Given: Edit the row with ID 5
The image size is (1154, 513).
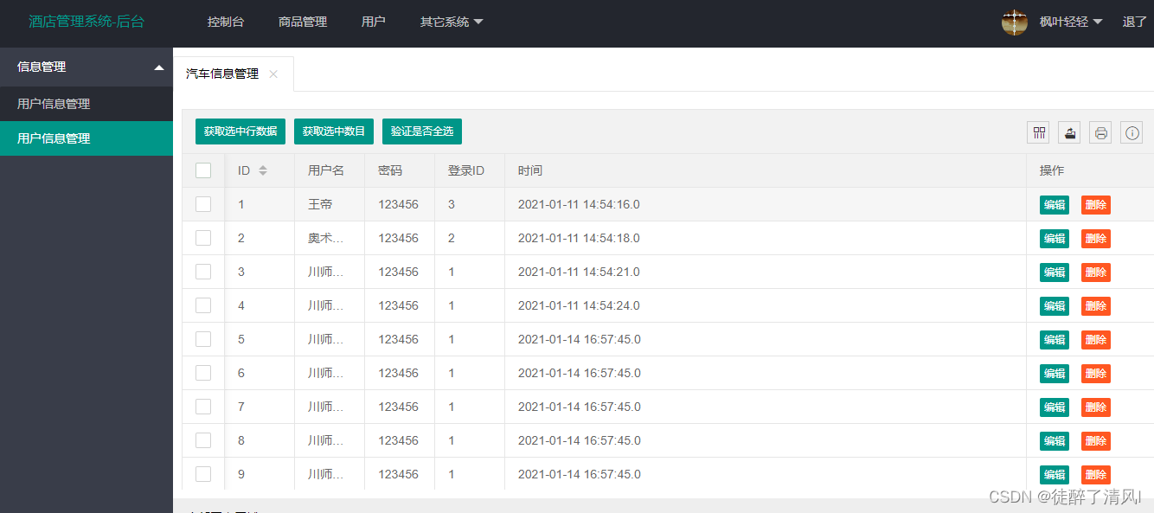Looking at the screenshot, I should pyautogui.click(x=1055, y=340).
